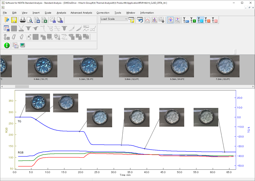Export the chart to Word

pyautogui.click(x=37, y=20)
